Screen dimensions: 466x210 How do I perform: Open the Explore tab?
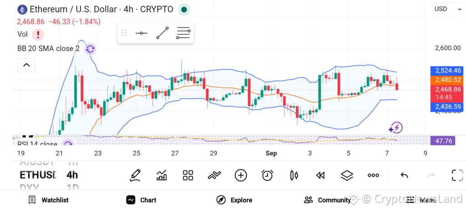(x=234, y=200)
